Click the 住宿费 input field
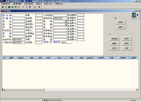Image resolution: width=141 pixels, height=102 pixels. [39, 18]
